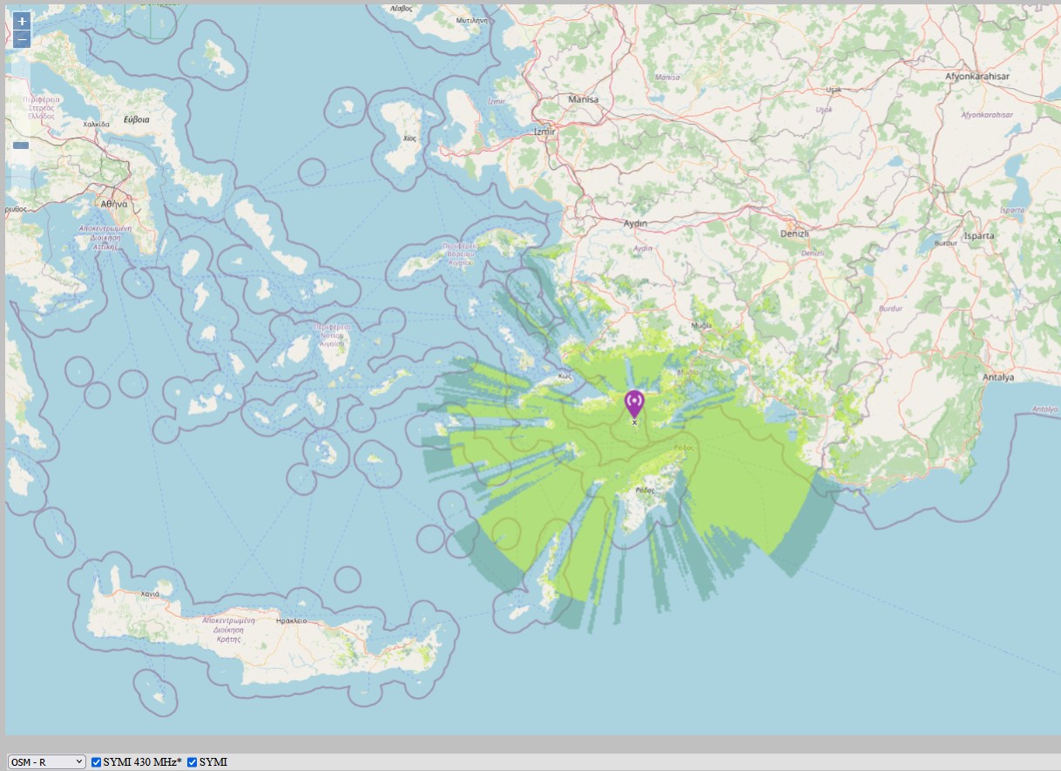Viewport: 1061px width, 771px height.
Task: Click the Χανιά label on Crete
Action: (150, 593)
